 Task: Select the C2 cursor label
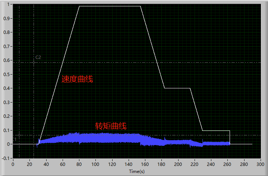click(38, 57)
